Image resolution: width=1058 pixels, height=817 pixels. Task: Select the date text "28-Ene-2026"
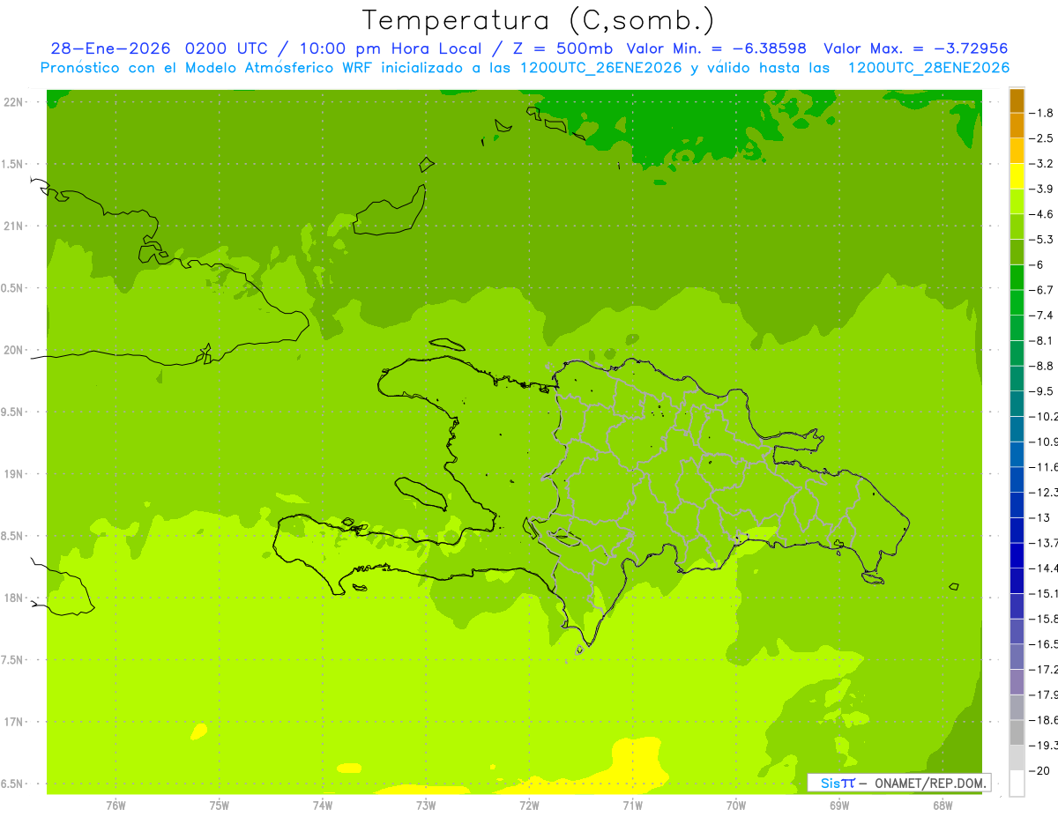pos(110,48)
